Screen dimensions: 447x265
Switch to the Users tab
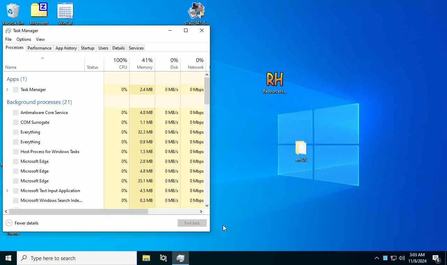point(103,48)
